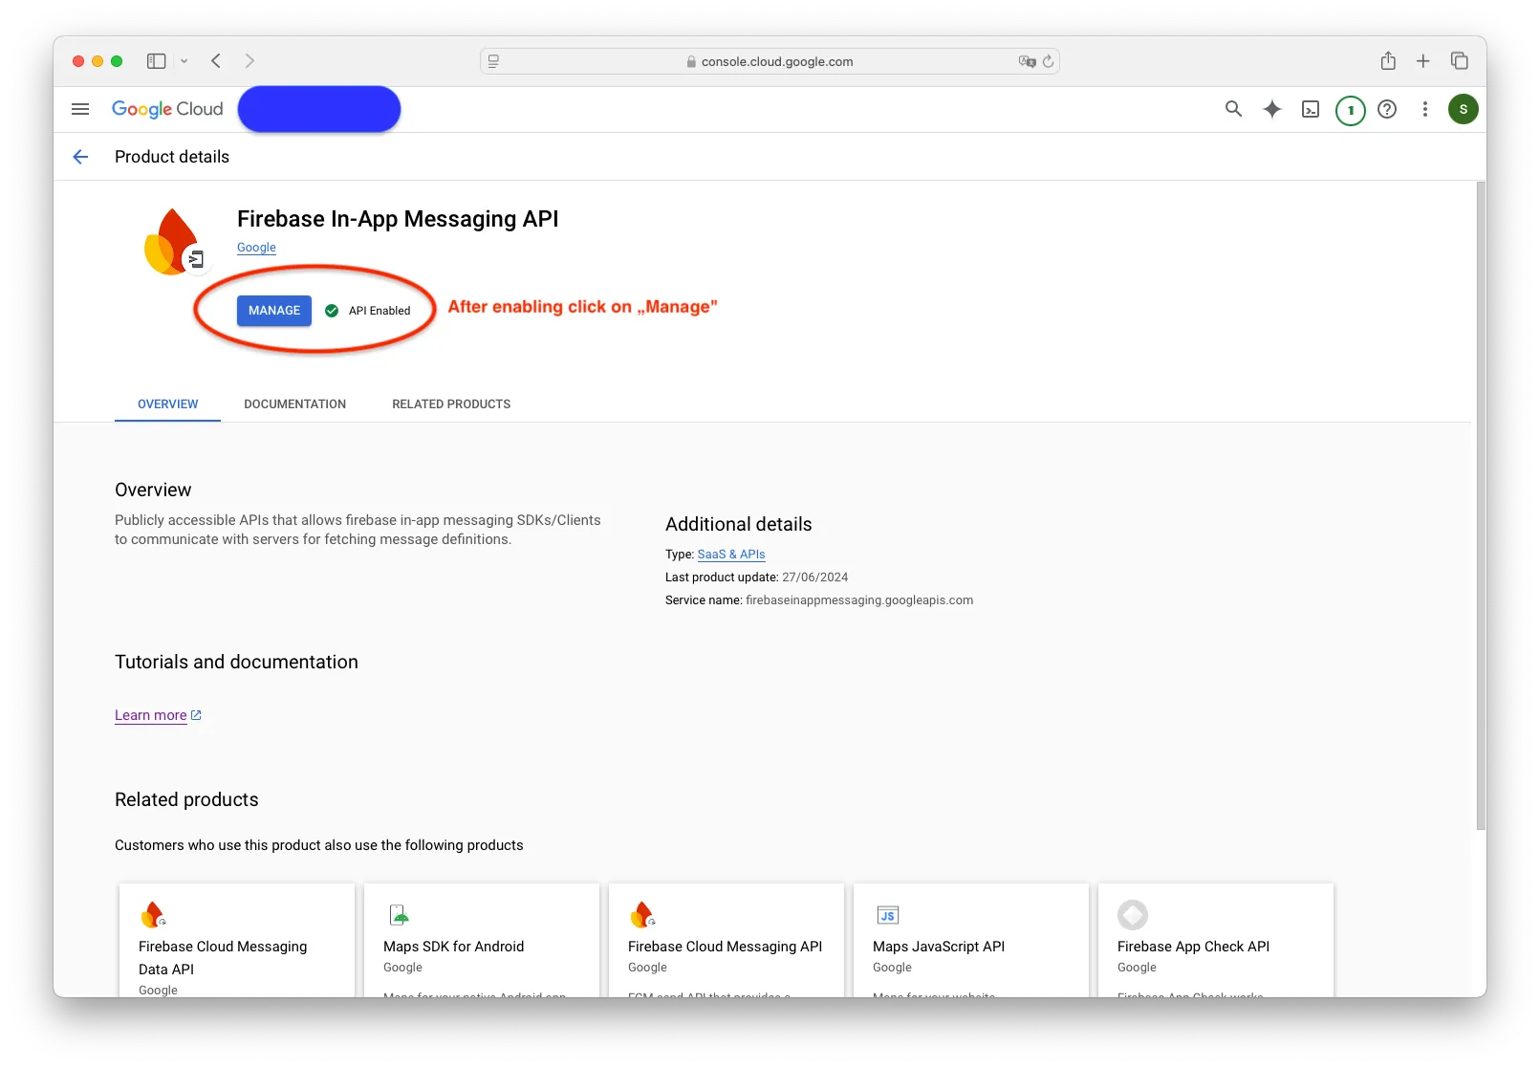Click the API Enabled green checkmark

(332, 311)
